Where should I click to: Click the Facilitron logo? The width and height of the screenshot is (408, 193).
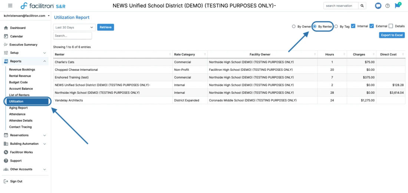coord(43,6)
